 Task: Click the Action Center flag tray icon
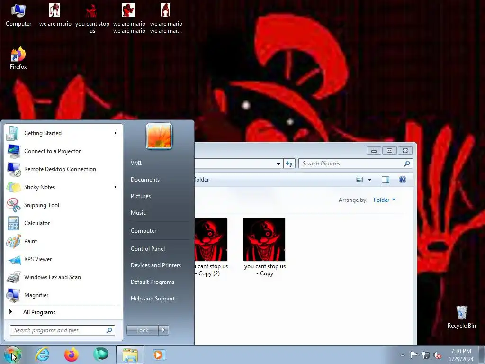tap(414, 355)
